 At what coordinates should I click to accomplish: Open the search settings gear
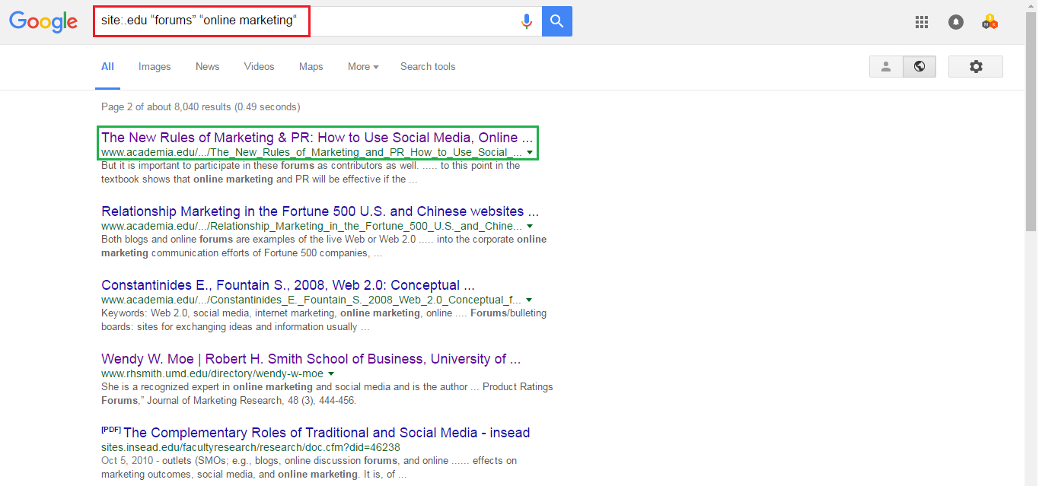point(976,67)
